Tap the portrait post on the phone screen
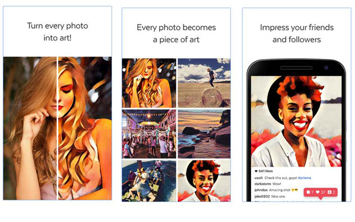The height and width of the screenshot is (222, 355). [x=296, y=121]
